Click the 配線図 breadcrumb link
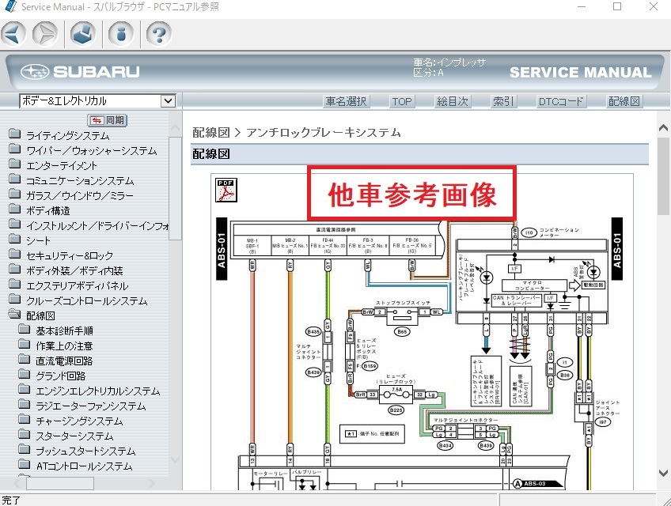671x506 pixels. 211,133
